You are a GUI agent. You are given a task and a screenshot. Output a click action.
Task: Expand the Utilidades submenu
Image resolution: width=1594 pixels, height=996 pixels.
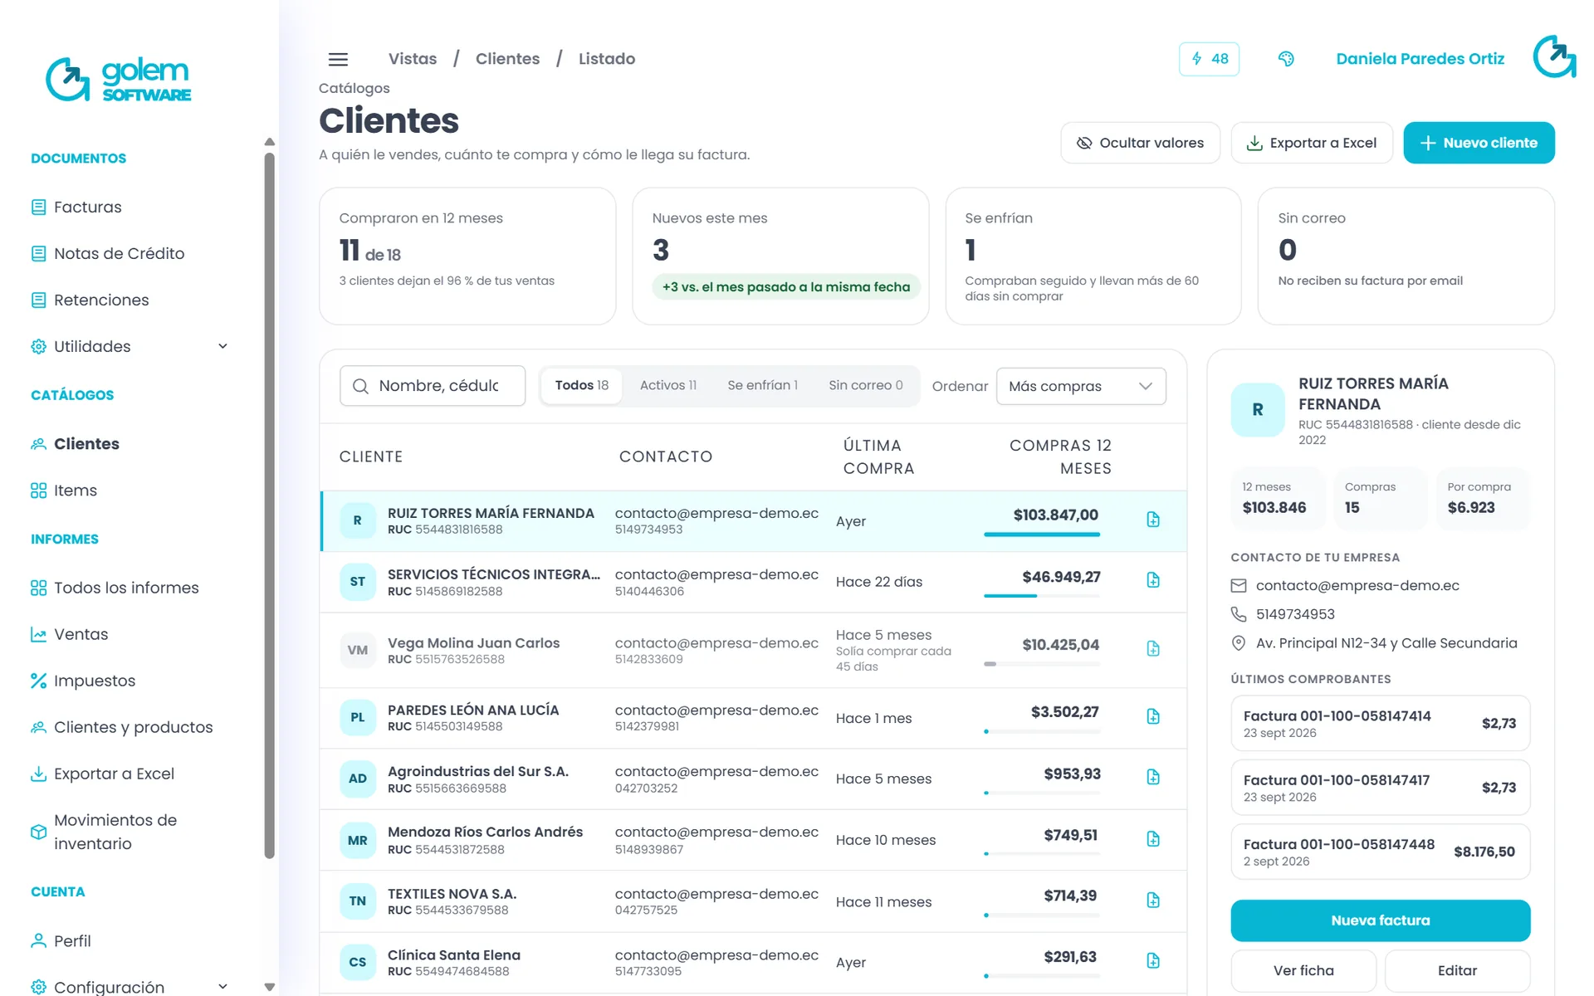click(129, 346)
